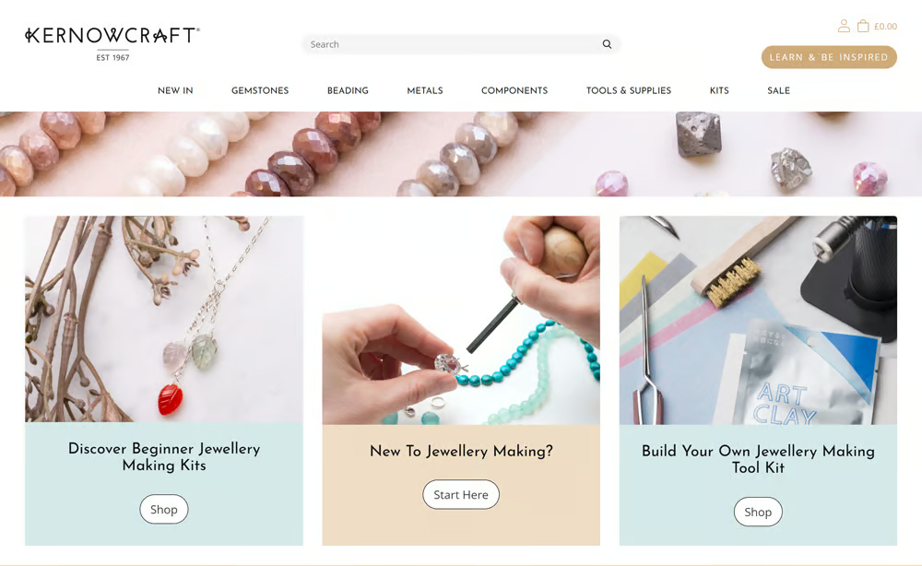
Task: Click Shop under Build Your Own Tool Kit
Action: tap(758, 512)
